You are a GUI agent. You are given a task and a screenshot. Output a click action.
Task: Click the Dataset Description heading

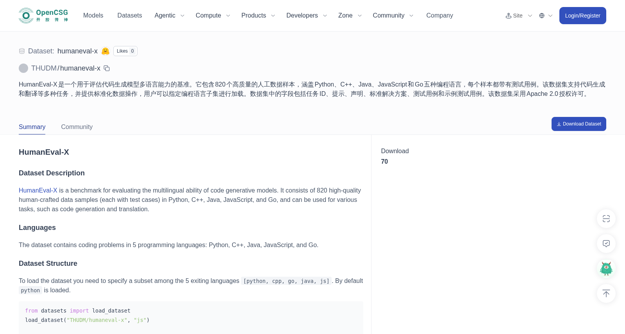click(x=52, y=173)
